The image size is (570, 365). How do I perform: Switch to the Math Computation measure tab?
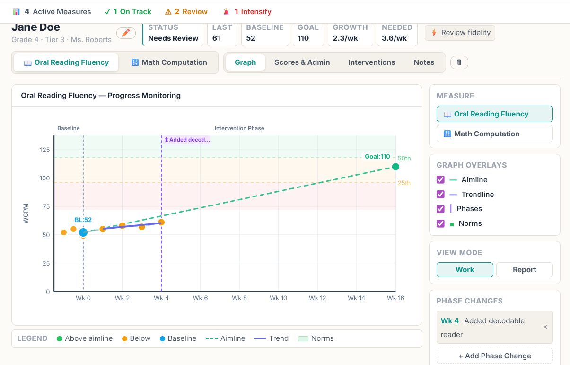169,62
